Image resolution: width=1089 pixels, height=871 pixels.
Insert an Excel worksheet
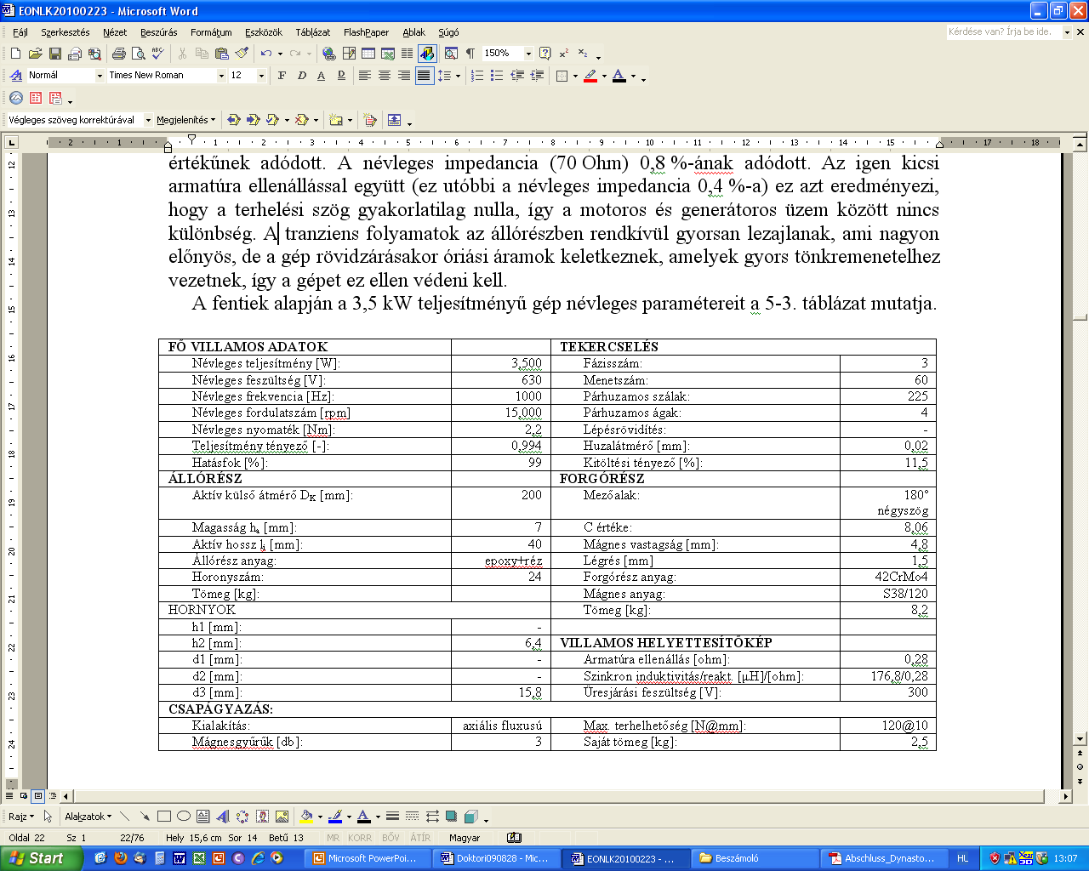click(x=388, y=54)
